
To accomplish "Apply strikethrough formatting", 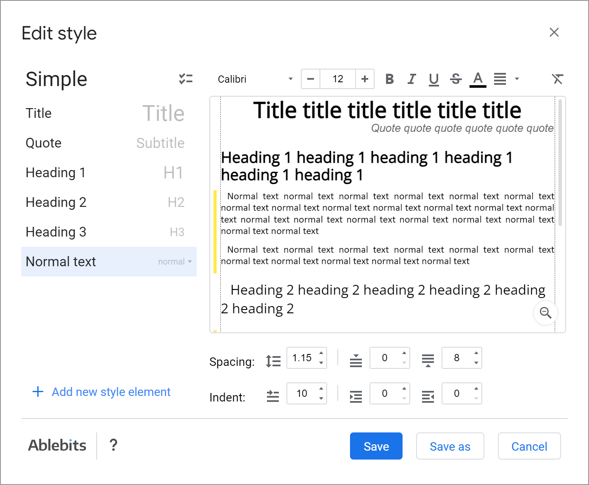I will coord(456,79).
